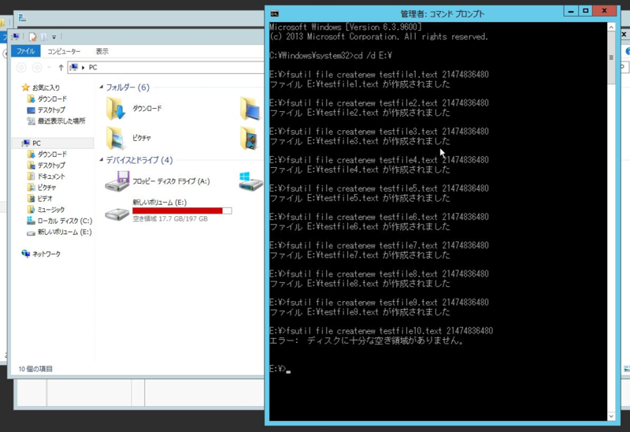Viewport: 630px width, 432px height.
Task: Select ローカル ディスク (C:) in the sidebar
Action: [x=65, y=221]
